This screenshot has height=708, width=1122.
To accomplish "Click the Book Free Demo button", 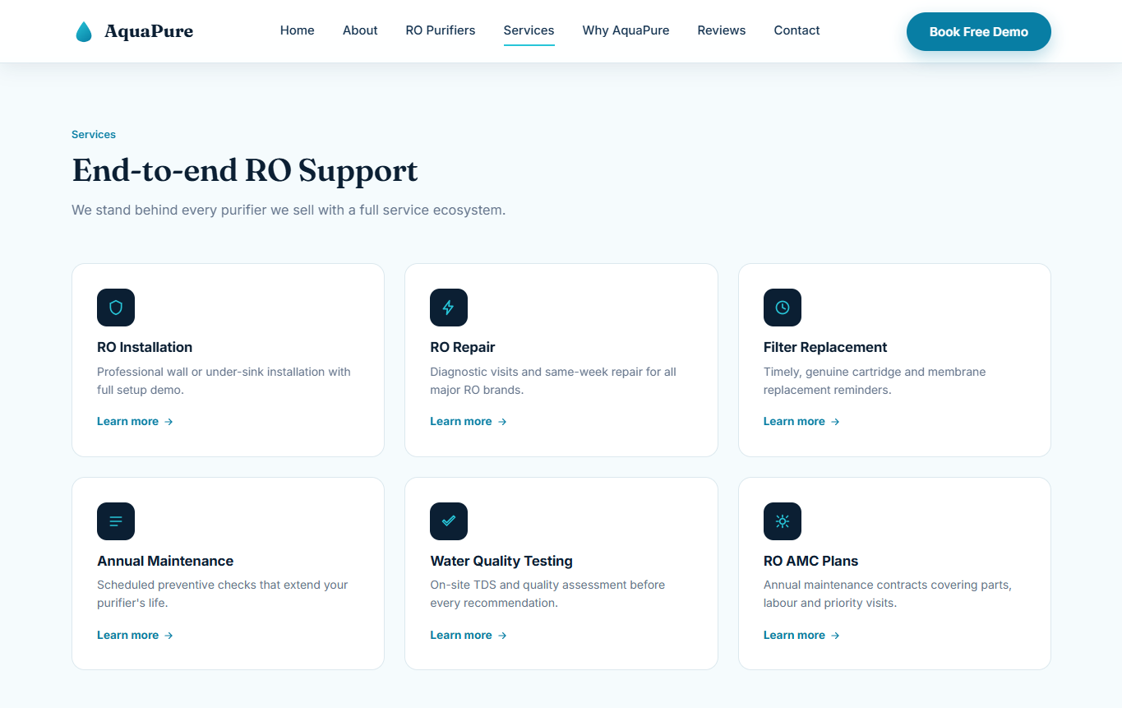I will pyautogui.click(x=979, y=31).
